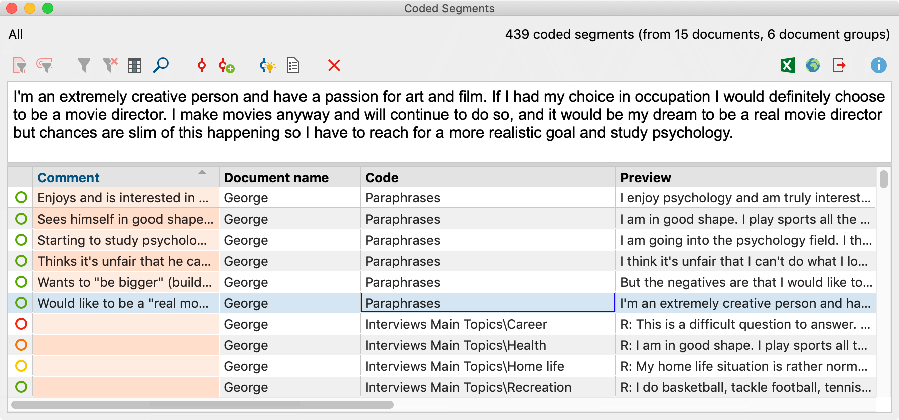
Task: Sort by Comment column header
Action: pos(69,178)
